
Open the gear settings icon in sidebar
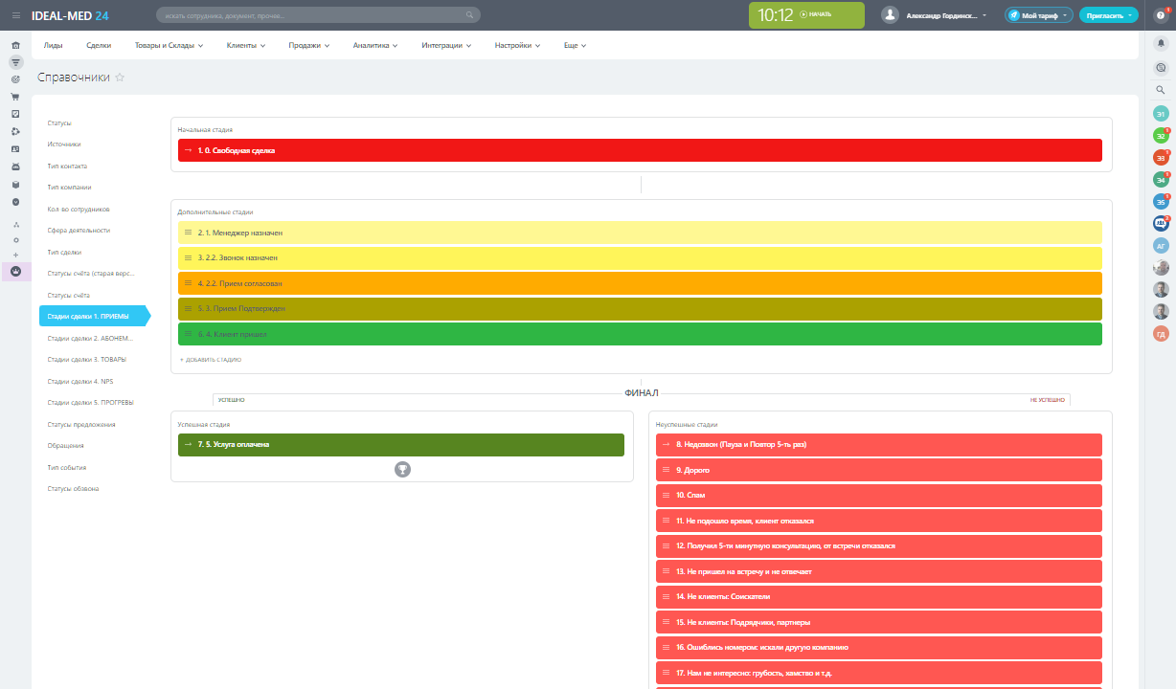click(x=15, y=240)
